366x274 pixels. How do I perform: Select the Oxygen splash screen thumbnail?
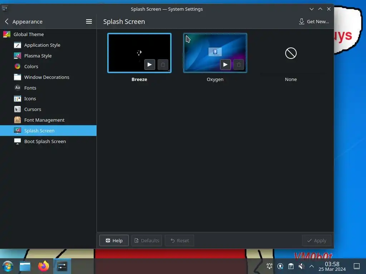pyautogui.click(x=215, y=53)
